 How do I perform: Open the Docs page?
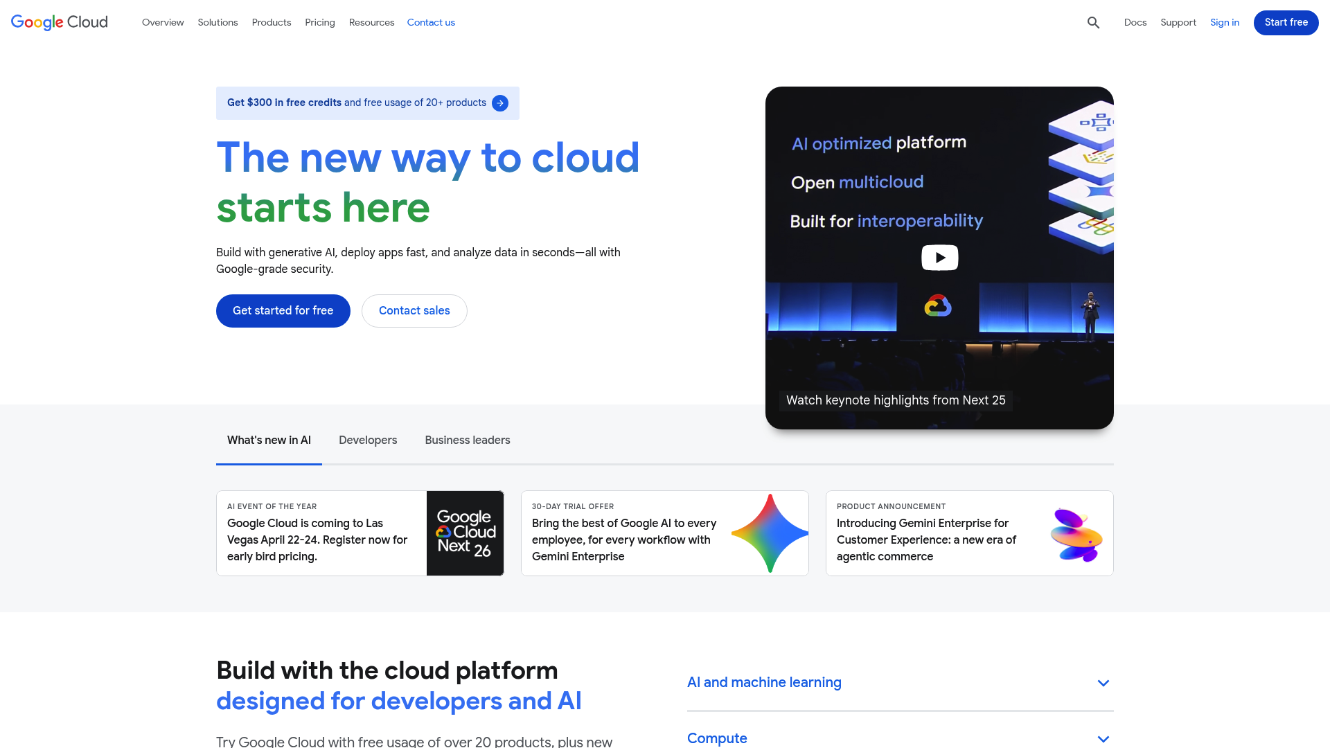1135,22
